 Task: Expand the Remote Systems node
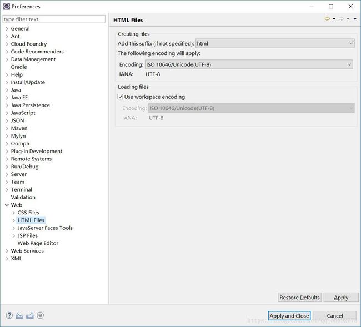point(7,159)
